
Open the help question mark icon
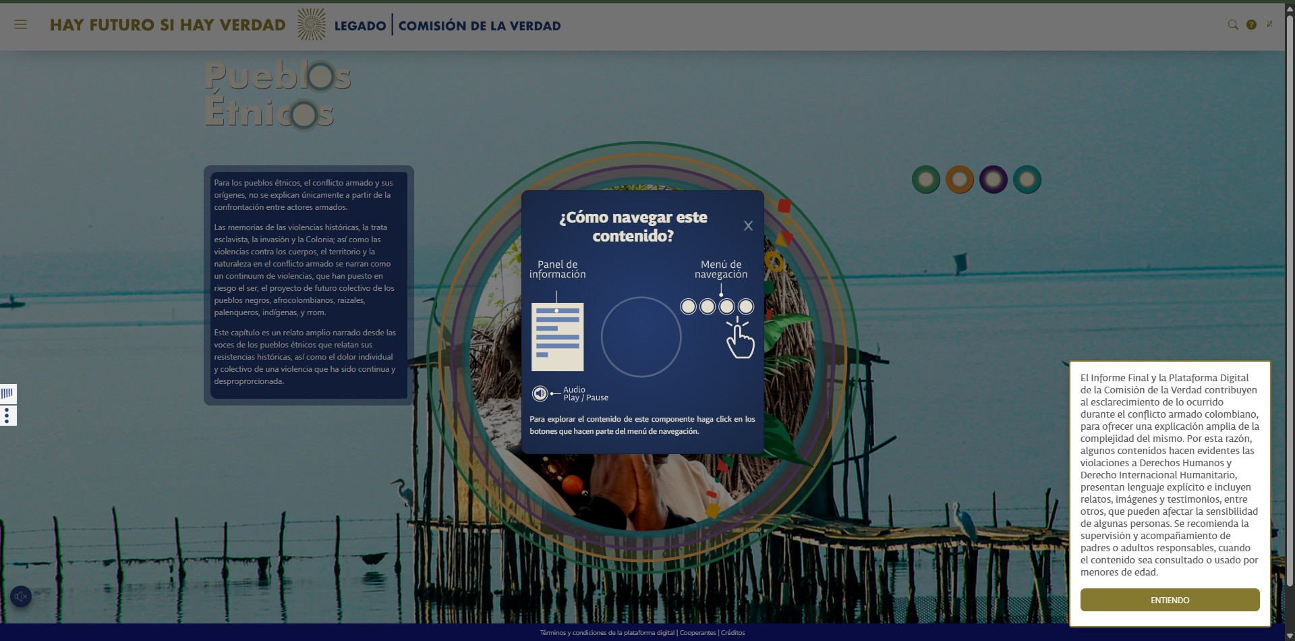tap(1251, 25)
